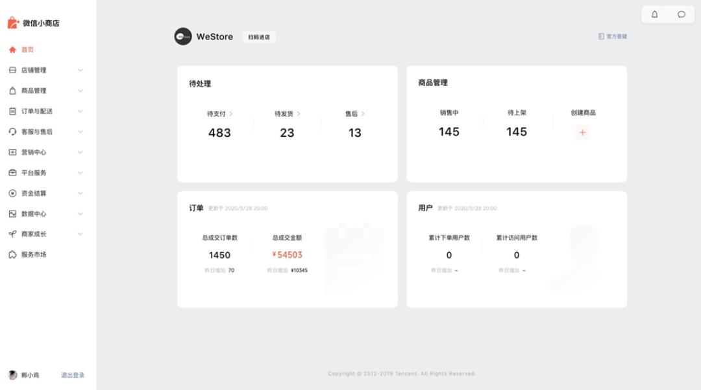
Task: Click the plus icon under 创建商品
Action: [x=582, y=133]
